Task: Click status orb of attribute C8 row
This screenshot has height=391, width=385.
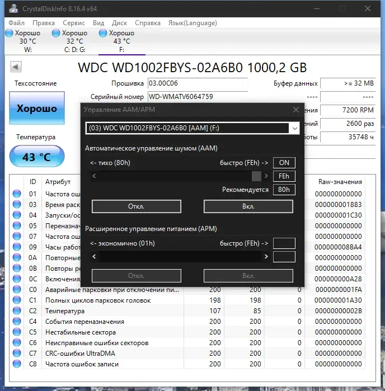Action: [17, 364]
